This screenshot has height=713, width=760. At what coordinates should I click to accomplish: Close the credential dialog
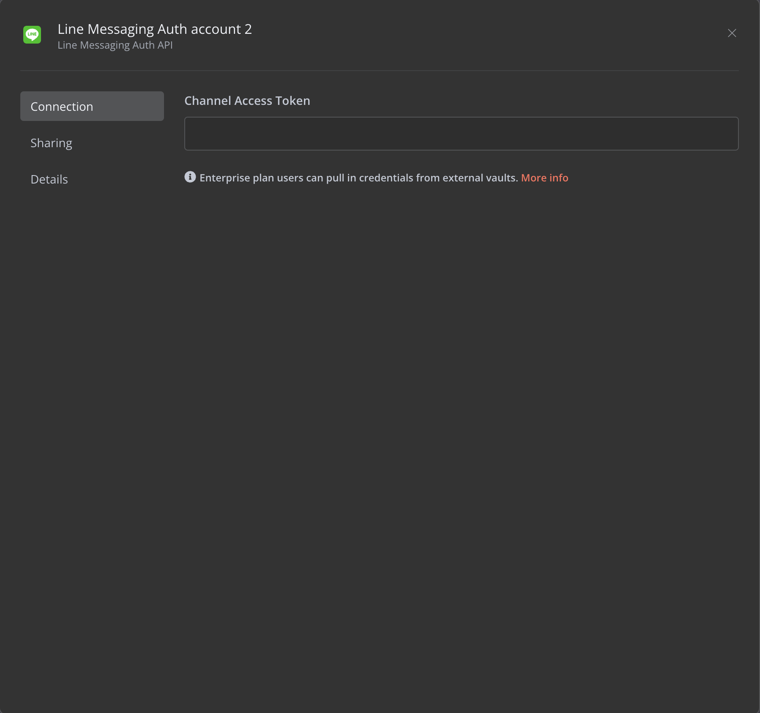click(x=732, y=33)
